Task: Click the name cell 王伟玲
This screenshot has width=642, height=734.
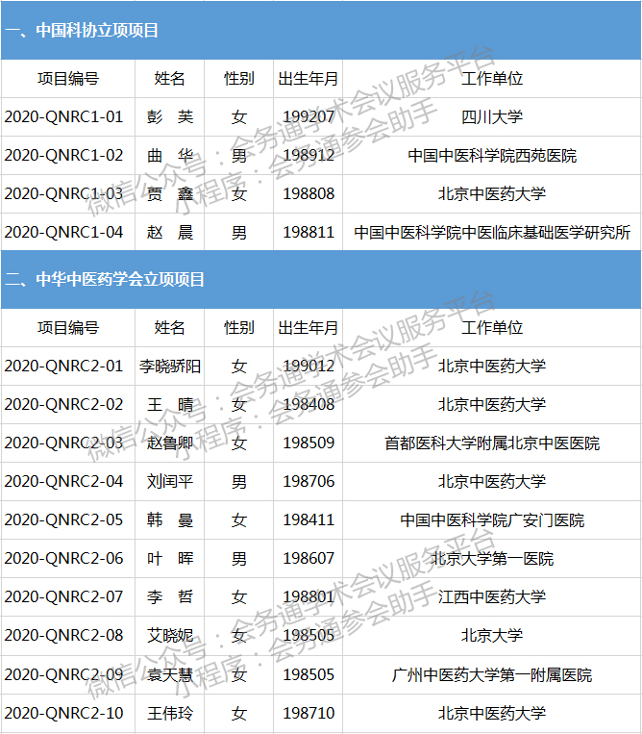Action: [x=170, y=713]
